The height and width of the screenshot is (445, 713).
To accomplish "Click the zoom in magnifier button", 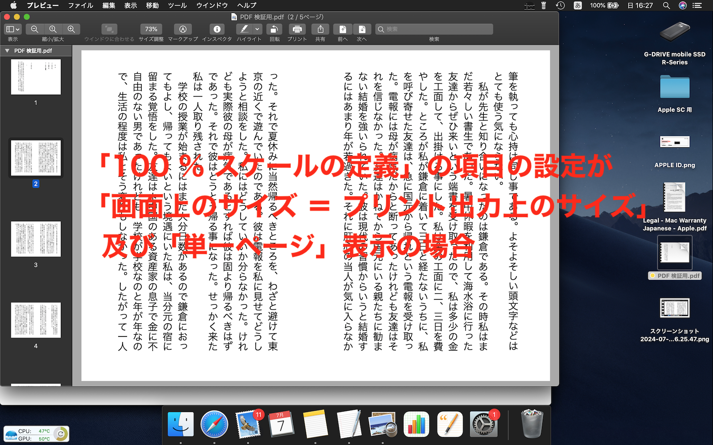I will pos(71,29).
